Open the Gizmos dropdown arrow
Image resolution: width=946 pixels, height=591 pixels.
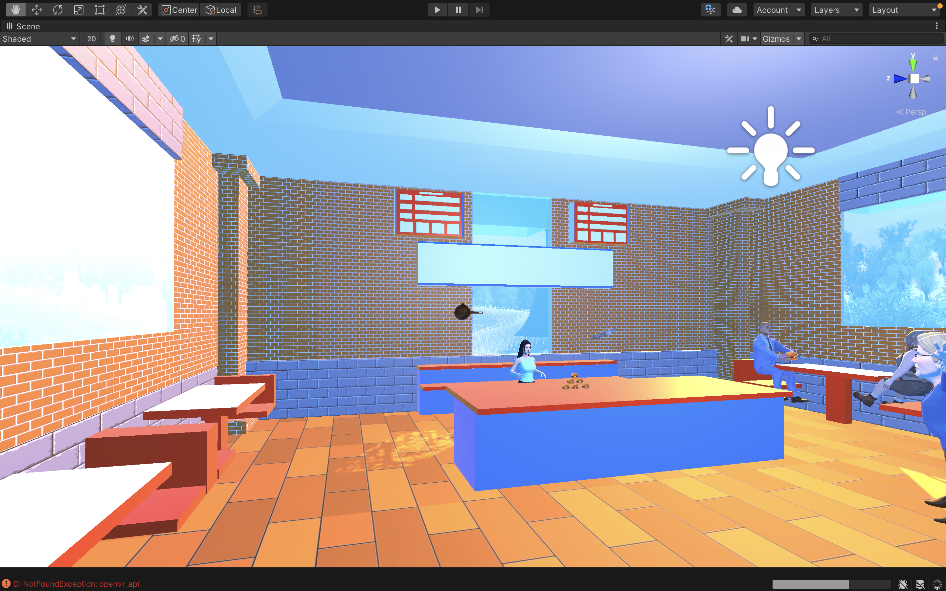(x=799, y=39)
